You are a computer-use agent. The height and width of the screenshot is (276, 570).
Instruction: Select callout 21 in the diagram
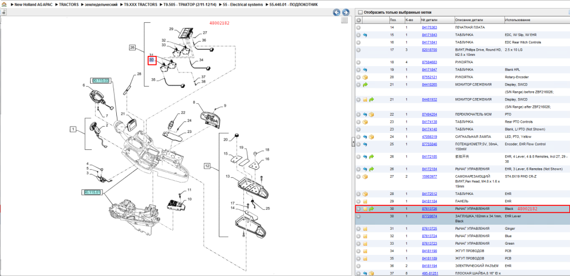click(x=123, y=114)
